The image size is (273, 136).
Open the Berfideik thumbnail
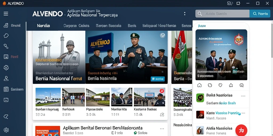pos(74,97)
